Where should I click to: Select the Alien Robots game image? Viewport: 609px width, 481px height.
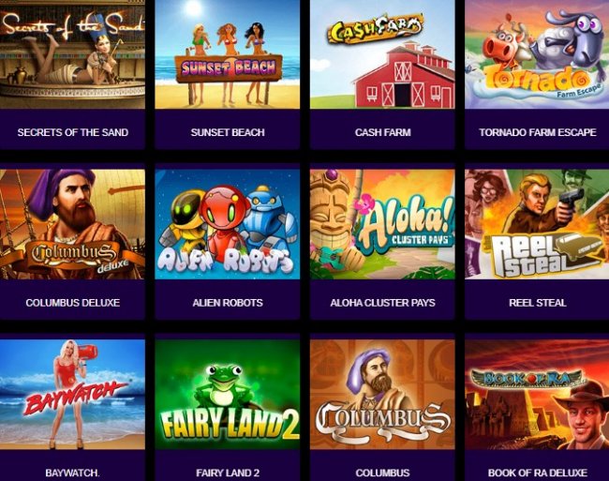tap(228, 224)
